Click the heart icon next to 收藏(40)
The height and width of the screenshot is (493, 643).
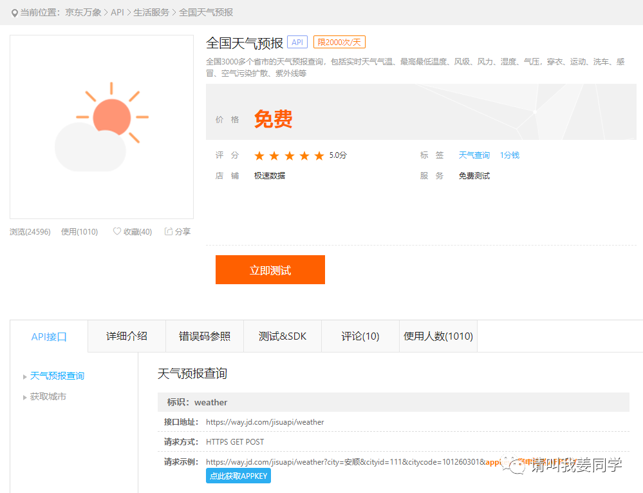[x=117, y=231]
